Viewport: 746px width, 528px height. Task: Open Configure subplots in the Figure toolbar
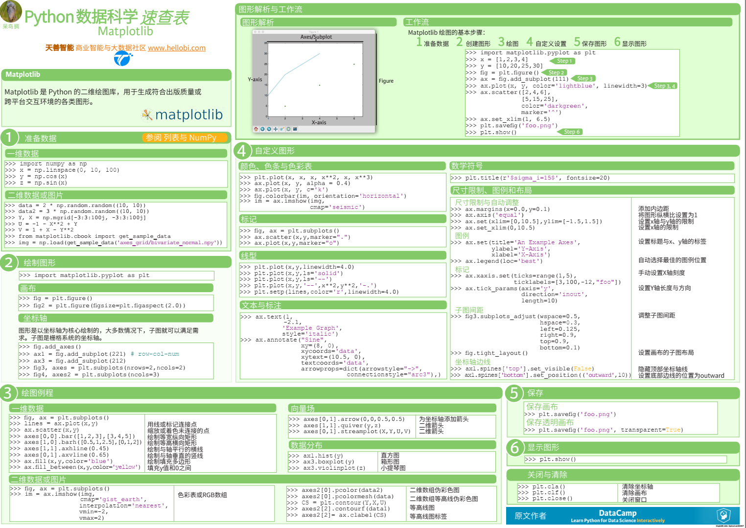(288, 129)
